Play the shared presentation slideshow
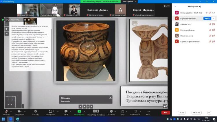 84,106
